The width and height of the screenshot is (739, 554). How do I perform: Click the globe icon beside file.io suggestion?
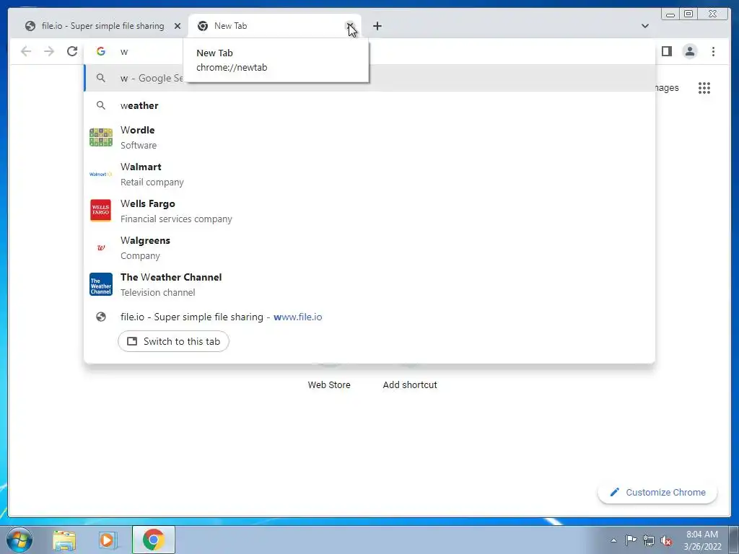101,317
